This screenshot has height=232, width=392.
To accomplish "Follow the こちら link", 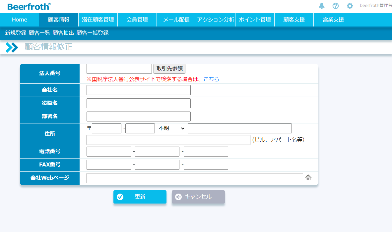I will [211, 79].
